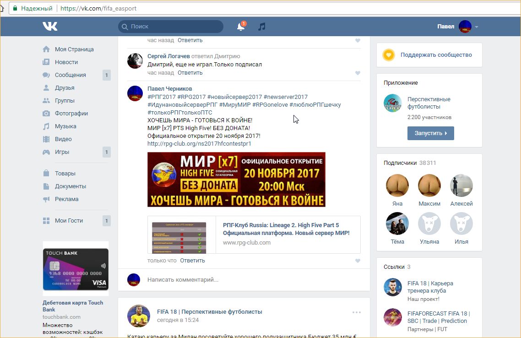Click the Ссылки header
This screenshot has height=338, width=521.
tap(394, 267)
